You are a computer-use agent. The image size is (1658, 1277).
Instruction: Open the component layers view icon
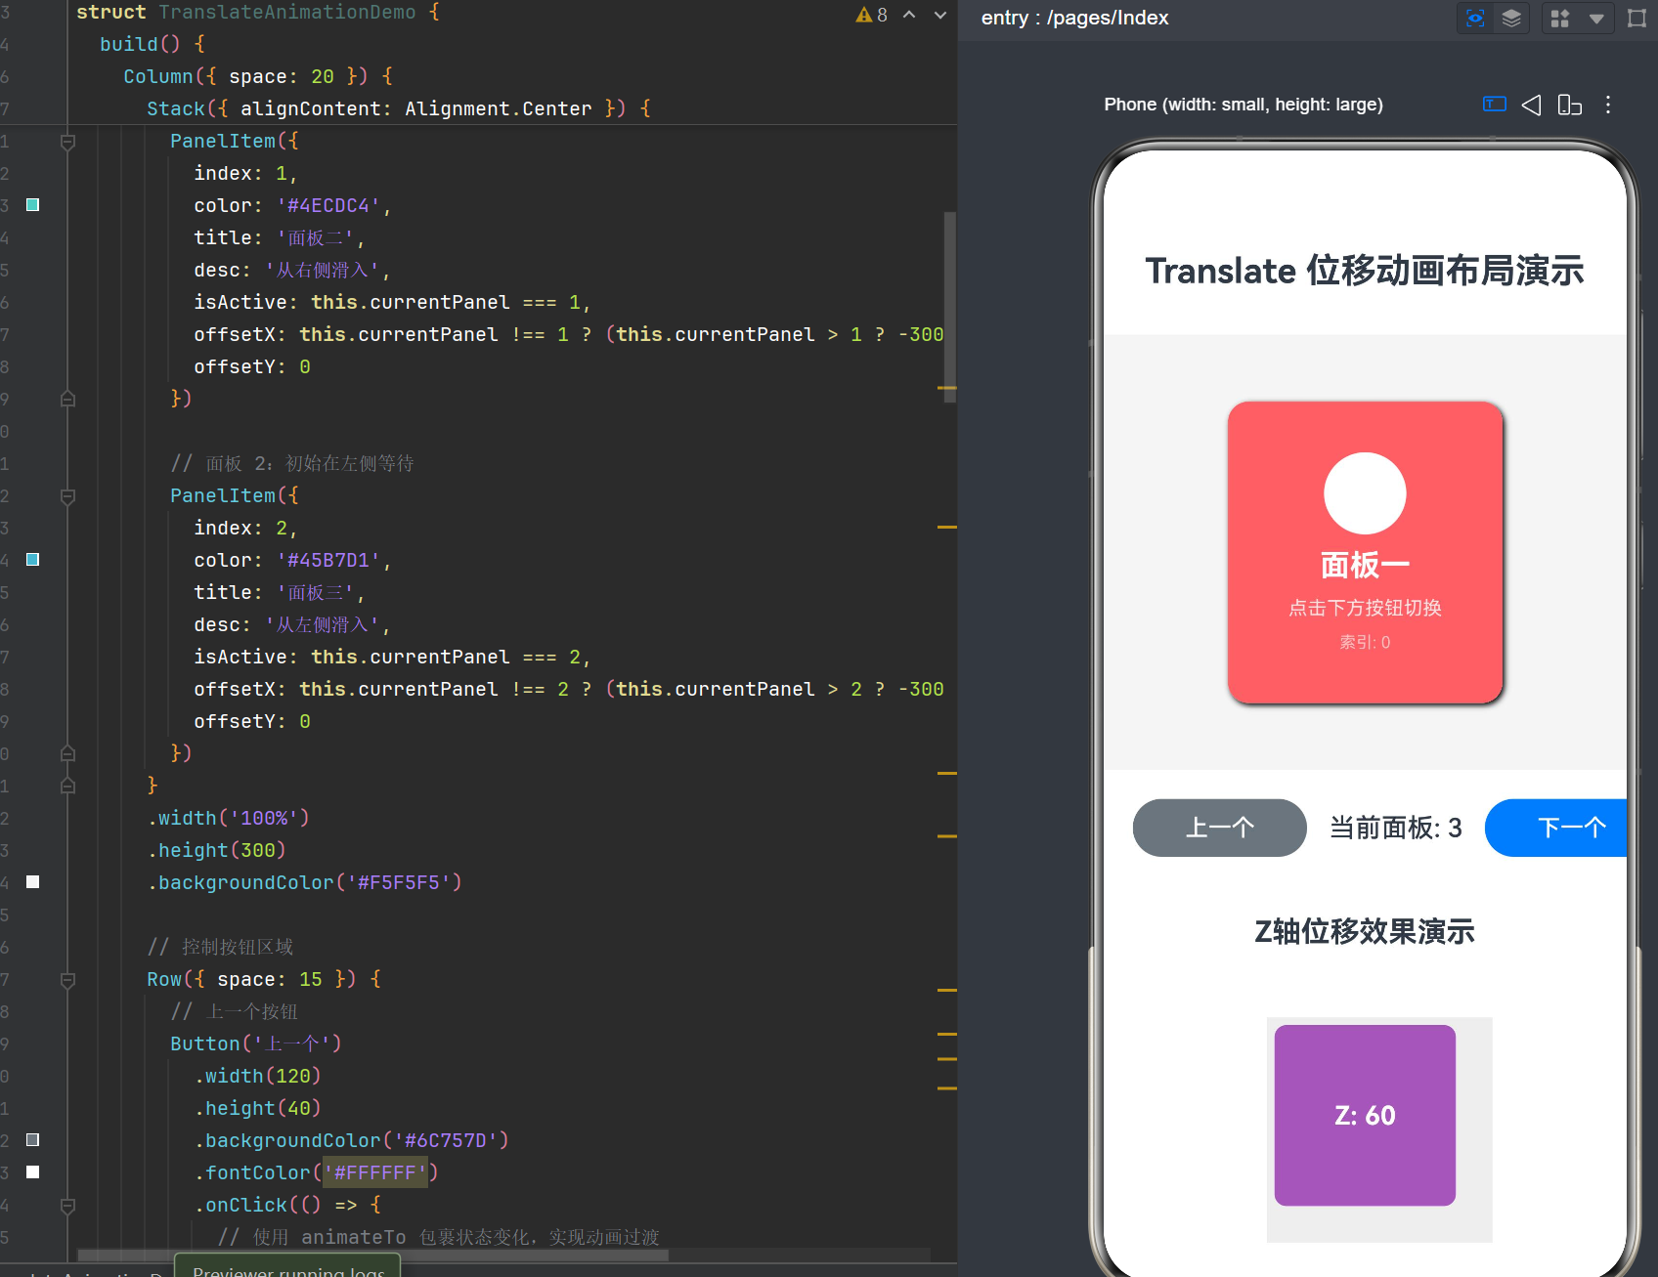pos(1511,19)
